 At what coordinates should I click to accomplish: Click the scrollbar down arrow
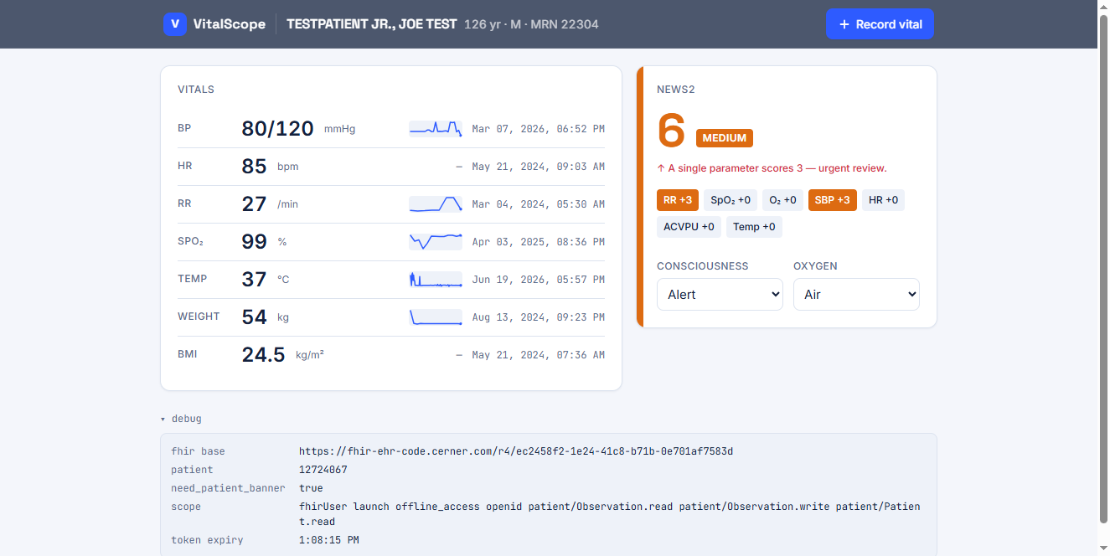(1103, 548)
